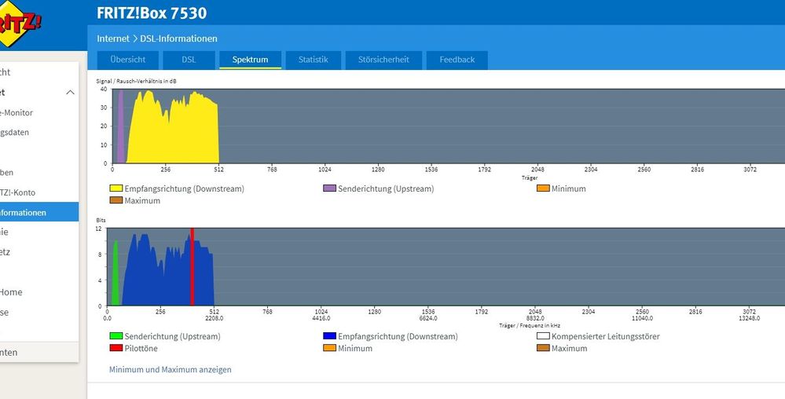This screenshot has width=785, height=399.
Task: Click the FRITZ! logo icon
Action: (x=19, y=24)
